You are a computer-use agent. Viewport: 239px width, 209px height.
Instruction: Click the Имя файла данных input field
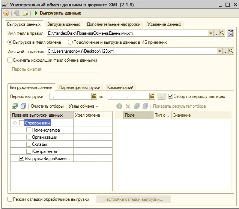coord(132,51)
